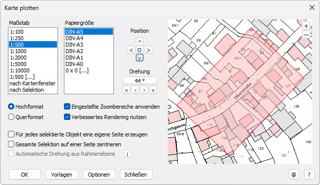Center plot frame with O button

pos(140,50)
